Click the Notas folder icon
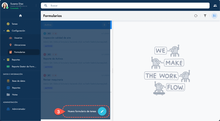 pyautogui.click(x=8, y=95)
